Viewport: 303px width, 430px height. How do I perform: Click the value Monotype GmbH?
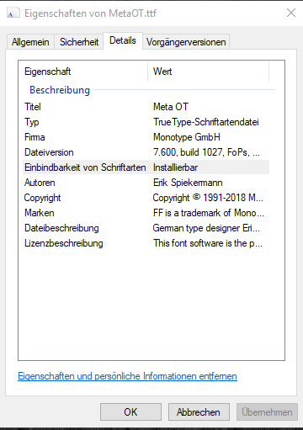click(187, 137)
